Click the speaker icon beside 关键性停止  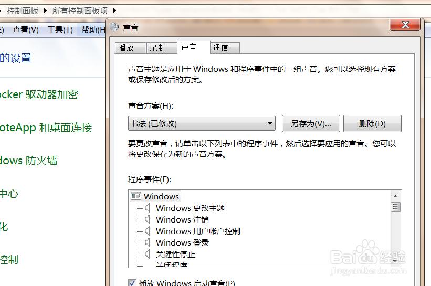coord(148,254)
